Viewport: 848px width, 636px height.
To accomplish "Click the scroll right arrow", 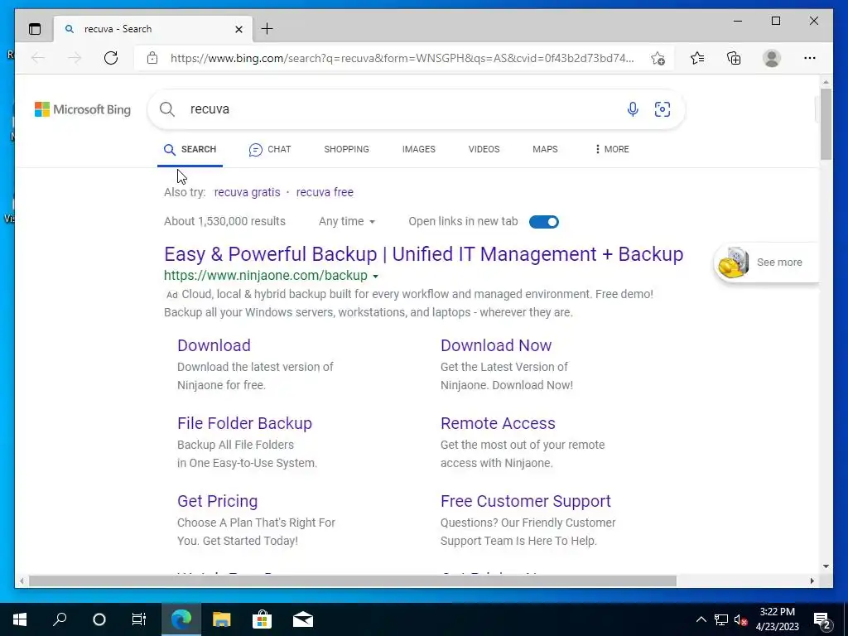I will pos(812,581).
